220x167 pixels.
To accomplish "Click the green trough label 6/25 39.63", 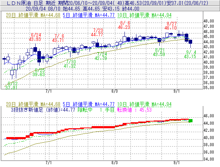I will (39, 72).
